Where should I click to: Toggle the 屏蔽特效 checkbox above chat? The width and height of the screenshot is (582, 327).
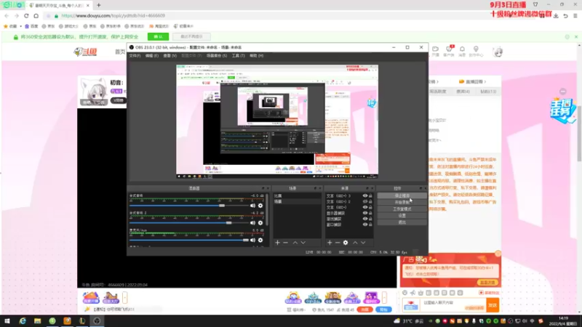click(481, 293)
